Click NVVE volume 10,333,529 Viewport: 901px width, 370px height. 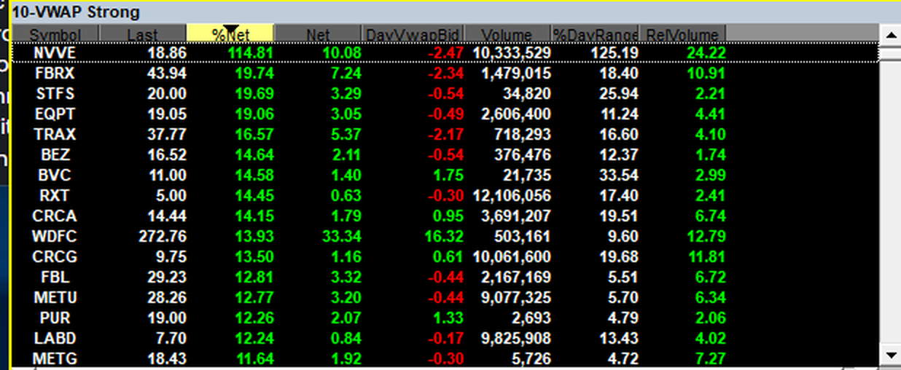pos(512,52)
